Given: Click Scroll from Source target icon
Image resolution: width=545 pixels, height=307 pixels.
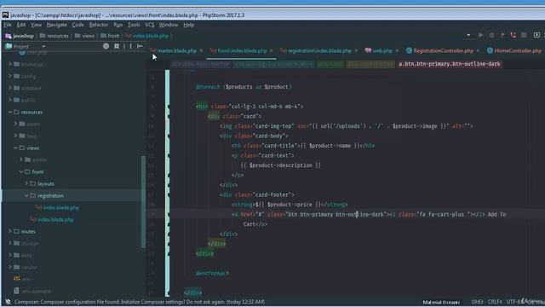Looking at the screenshot, I should pos(106,46).
